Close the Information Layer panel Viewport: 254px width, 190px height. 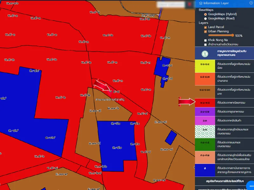tap(251, 3)
